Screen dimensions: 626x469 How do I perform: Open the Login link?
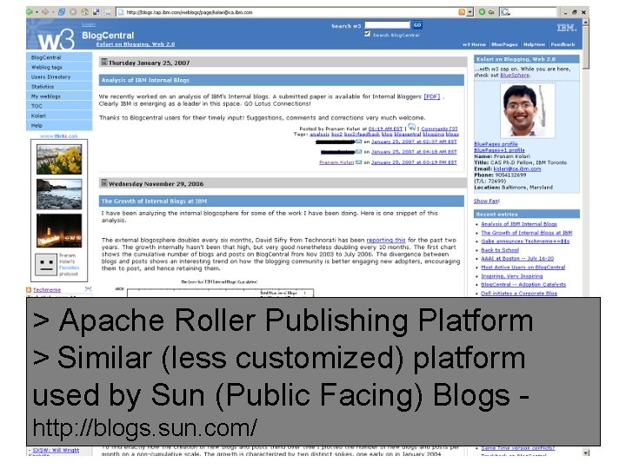89,24
